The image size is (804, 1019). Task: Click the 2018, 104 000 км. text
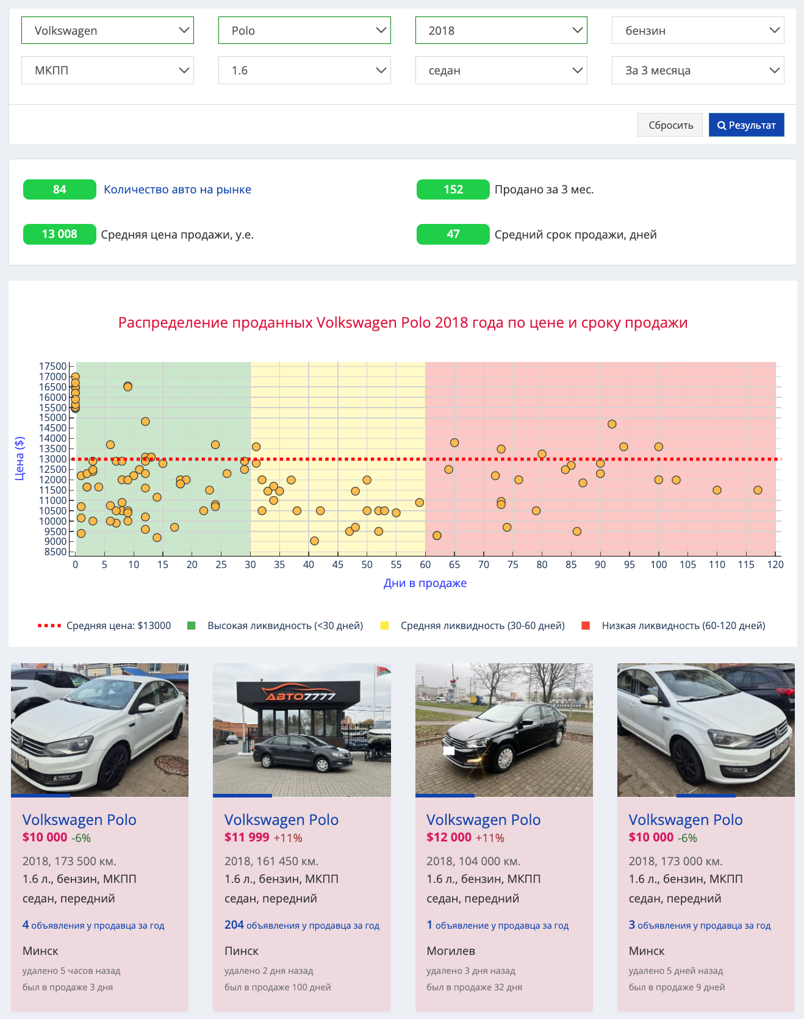pos(473,861)
